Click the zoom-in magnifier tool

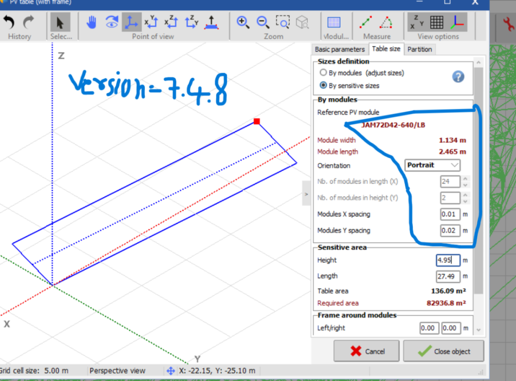click(x=243, y=22)
